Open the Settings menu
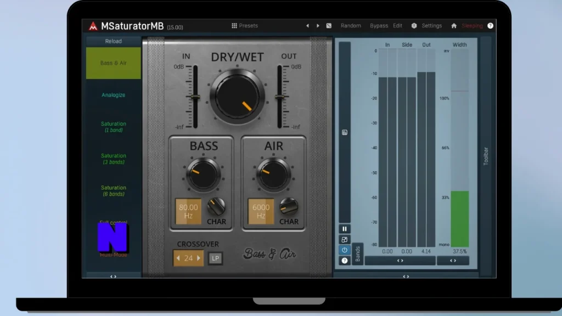 [x=431, y=26]
